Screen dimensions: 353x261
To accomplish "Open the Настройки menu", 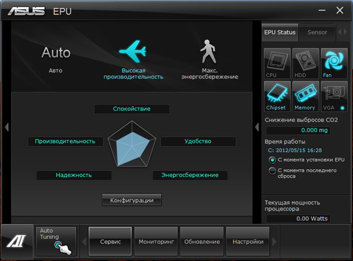I will click(248, 242).
